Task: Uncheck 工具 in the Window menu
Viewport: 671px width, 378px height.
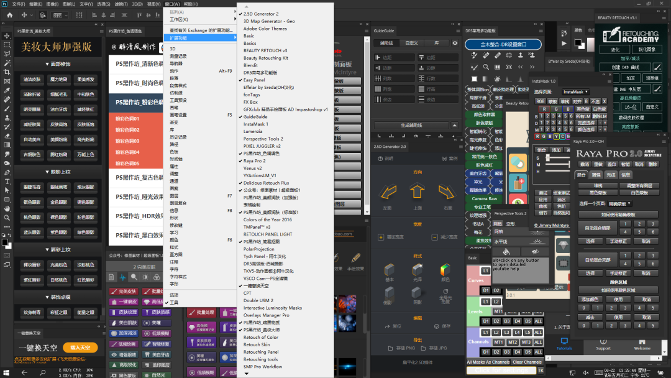Action: 200,303
